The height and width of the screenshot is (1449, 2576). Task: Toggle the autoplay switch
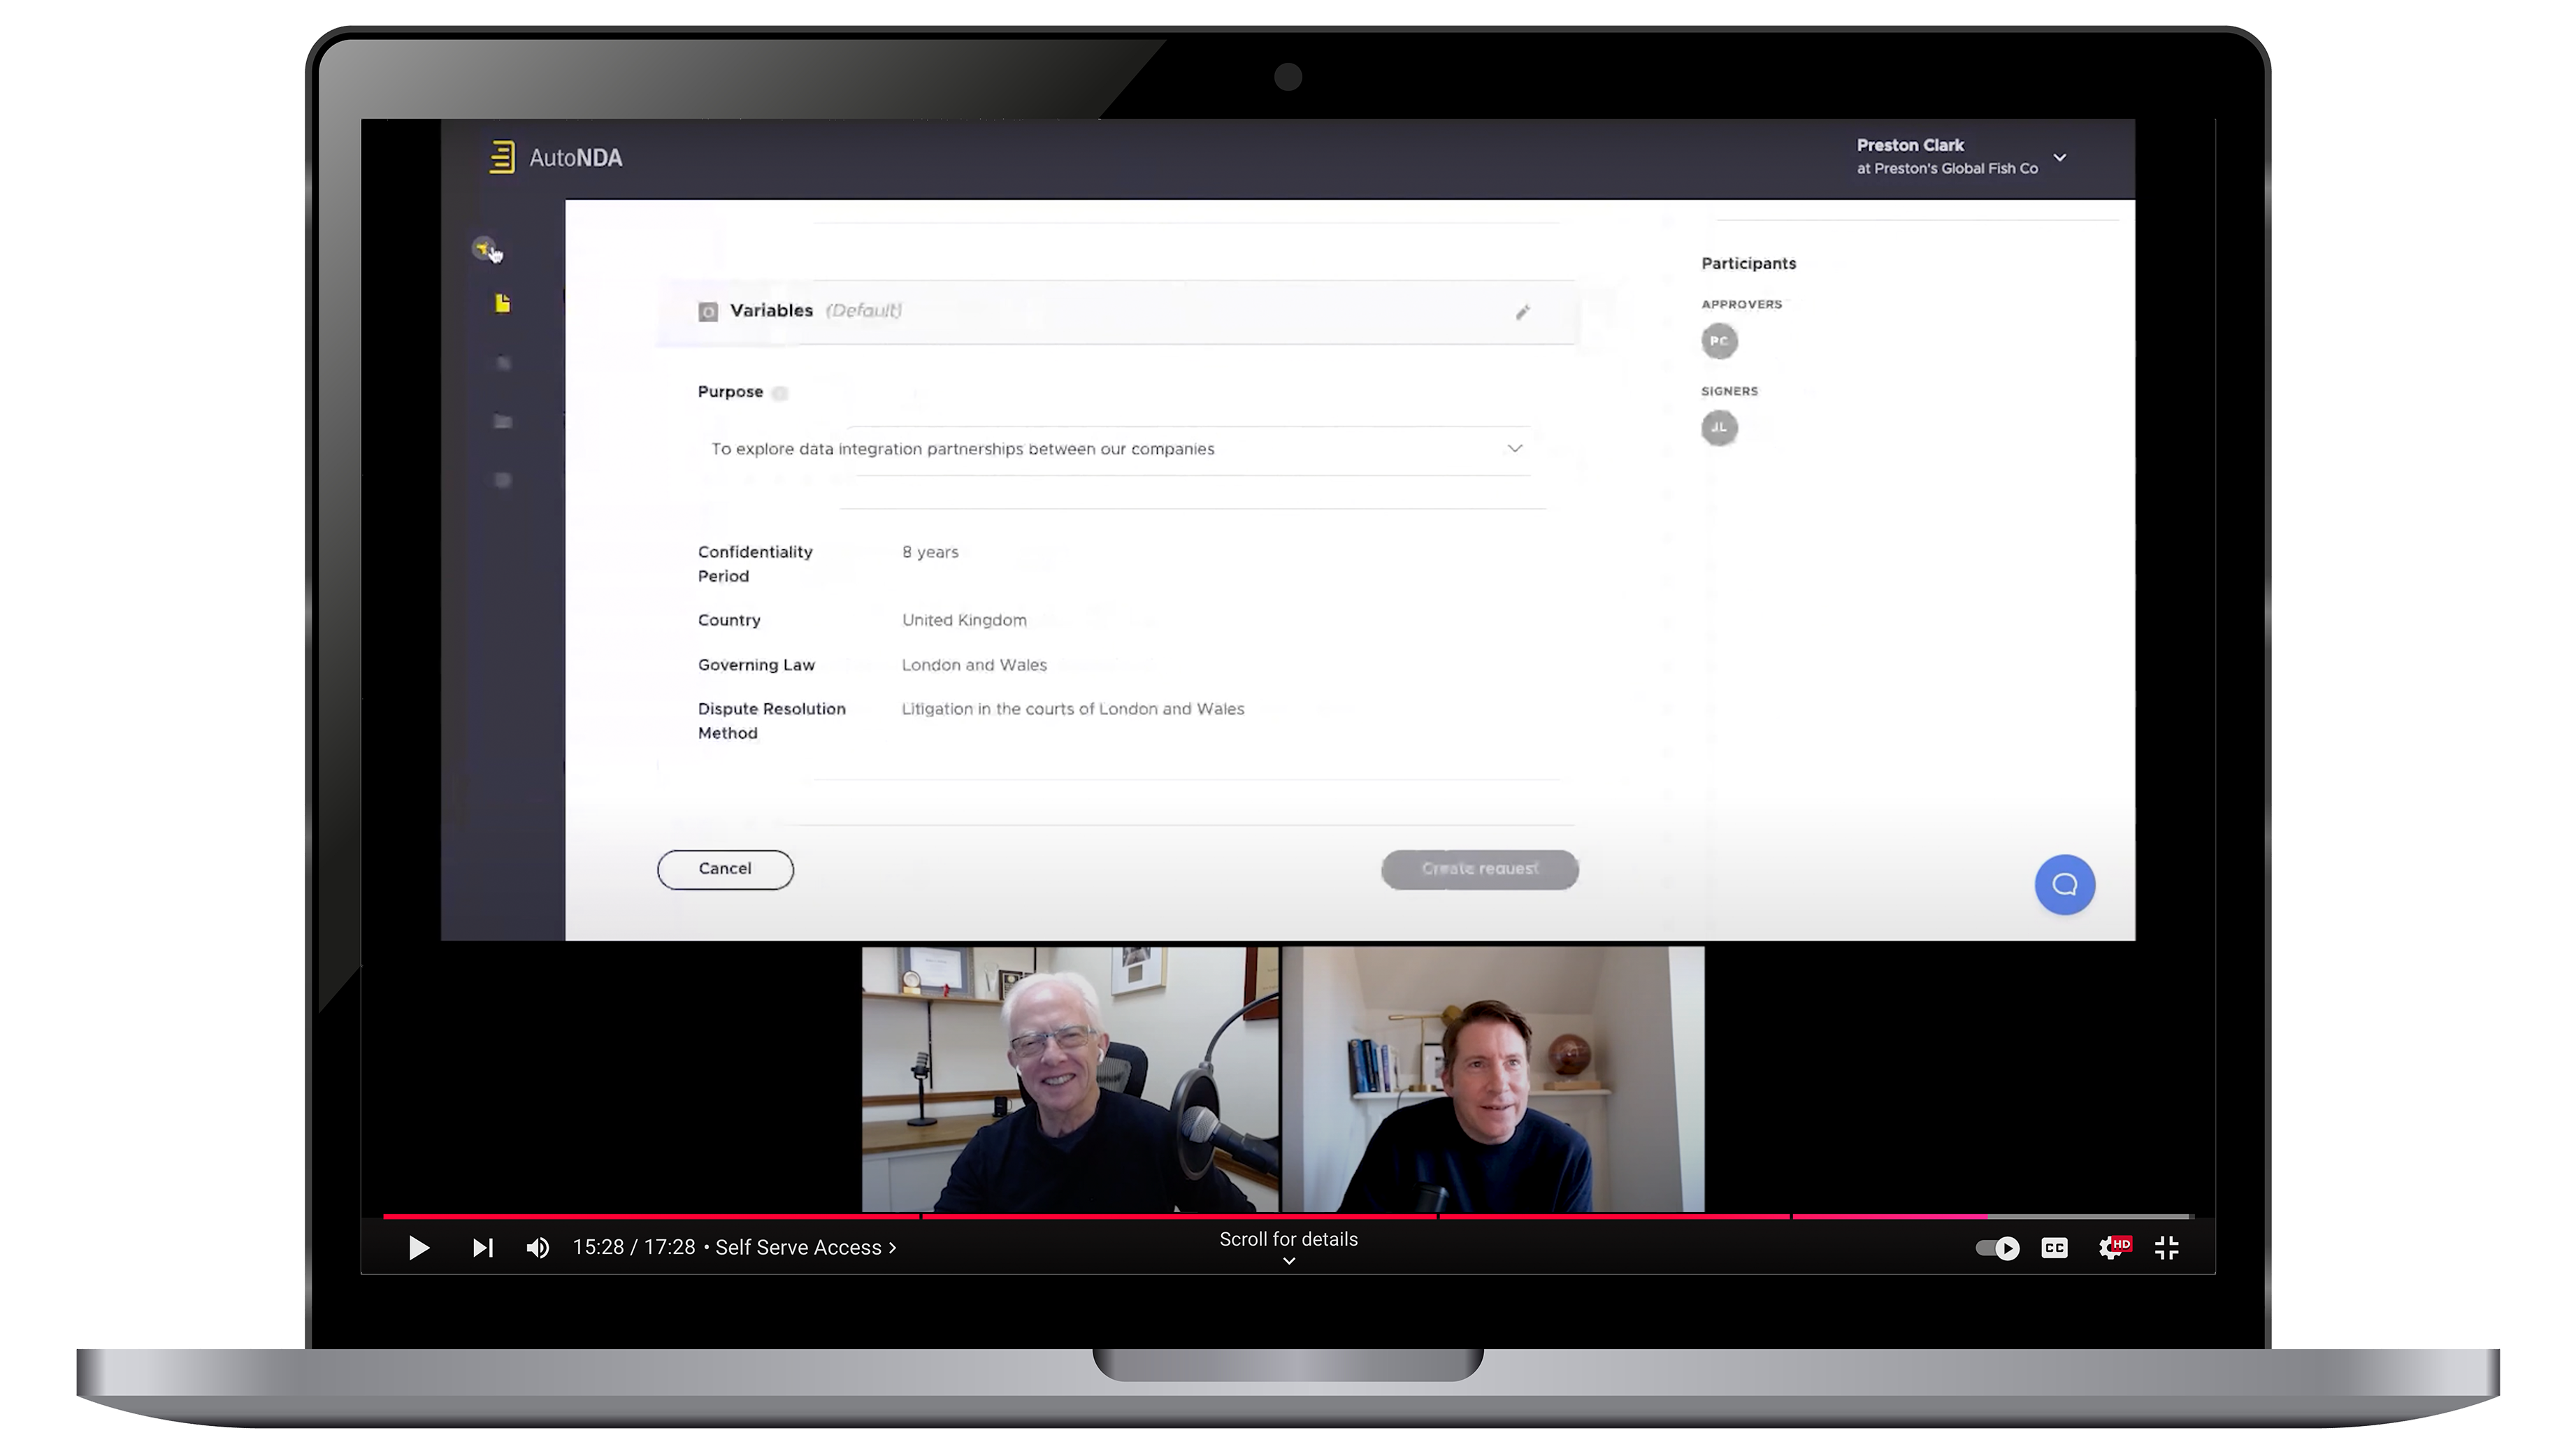point(1997,1247)
